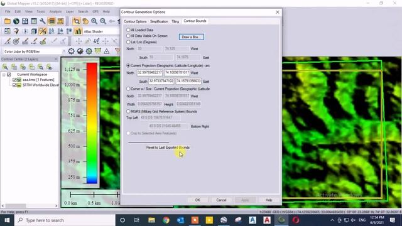Switch to the Contour Options tab
This screenshot has height=226, width=402.
pyautogui.click(x=135, y=21)
